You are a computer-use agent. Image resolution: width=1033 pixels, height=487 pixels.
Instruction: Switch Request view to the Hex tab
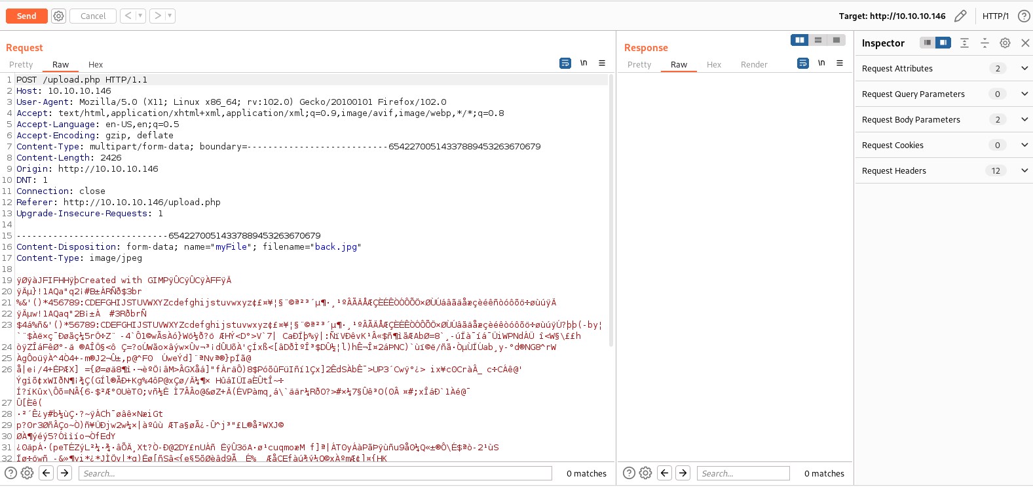click(96, 65)
